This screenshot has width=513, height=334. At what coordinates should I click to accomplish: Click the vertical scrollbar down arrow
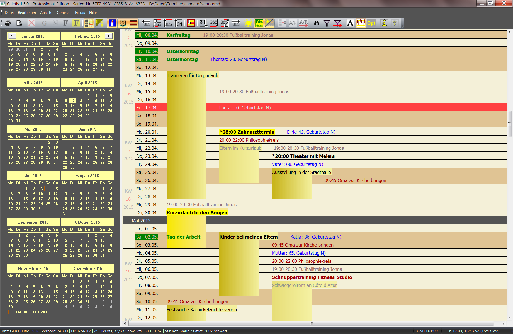(x=510, y=318)
